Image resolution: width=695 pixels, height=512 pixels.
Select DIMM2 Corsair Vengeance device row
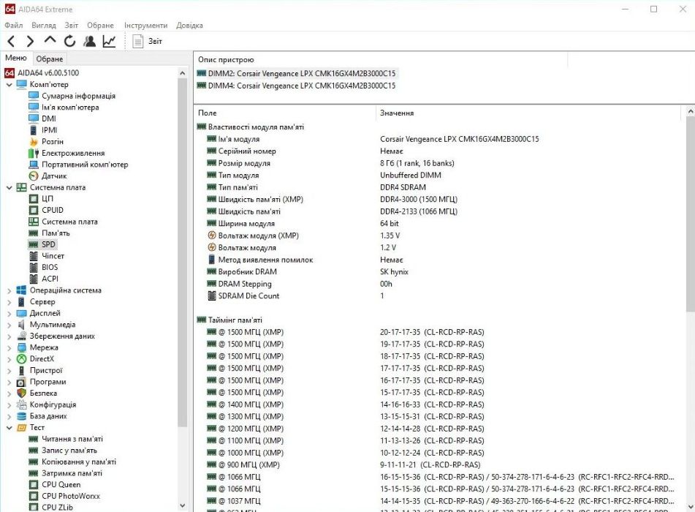[296, 74]
